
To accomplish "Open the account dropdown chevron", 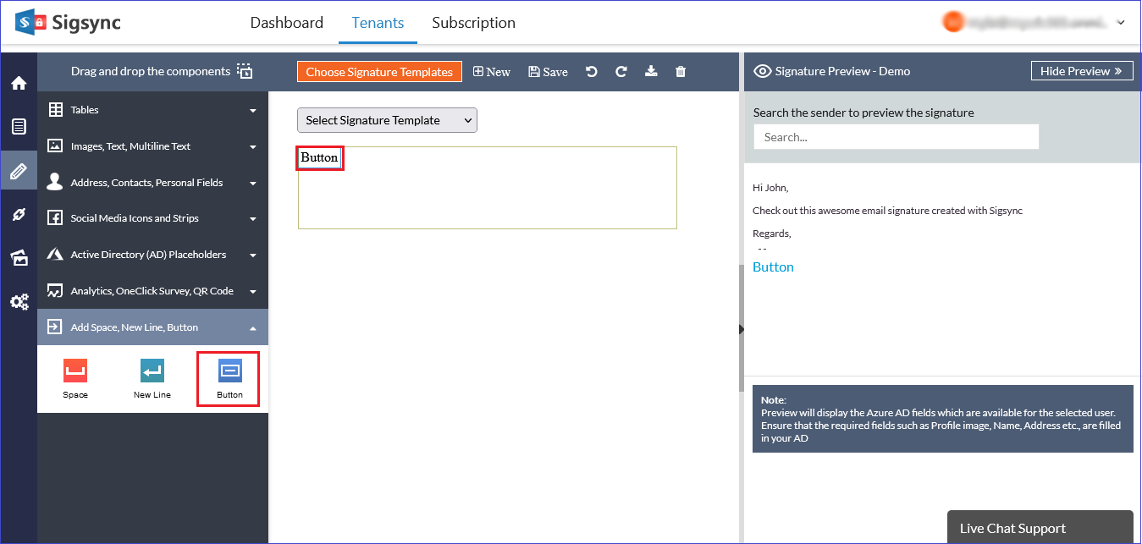I will (x=1121, y=23).
